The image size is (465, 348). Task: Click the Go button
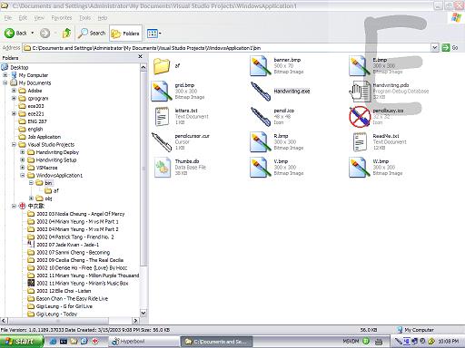click(x=450, y=48)
